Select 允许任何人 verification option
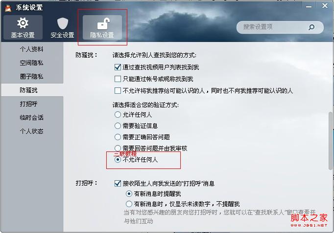The height and width of the screenshot is (233, 334). coord(118,115)
